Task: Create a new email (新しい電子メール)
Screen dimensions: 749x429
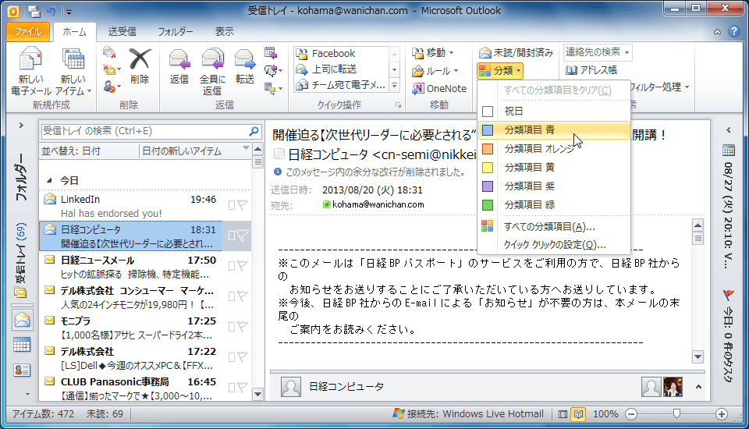Action: [x=30, y=72]
